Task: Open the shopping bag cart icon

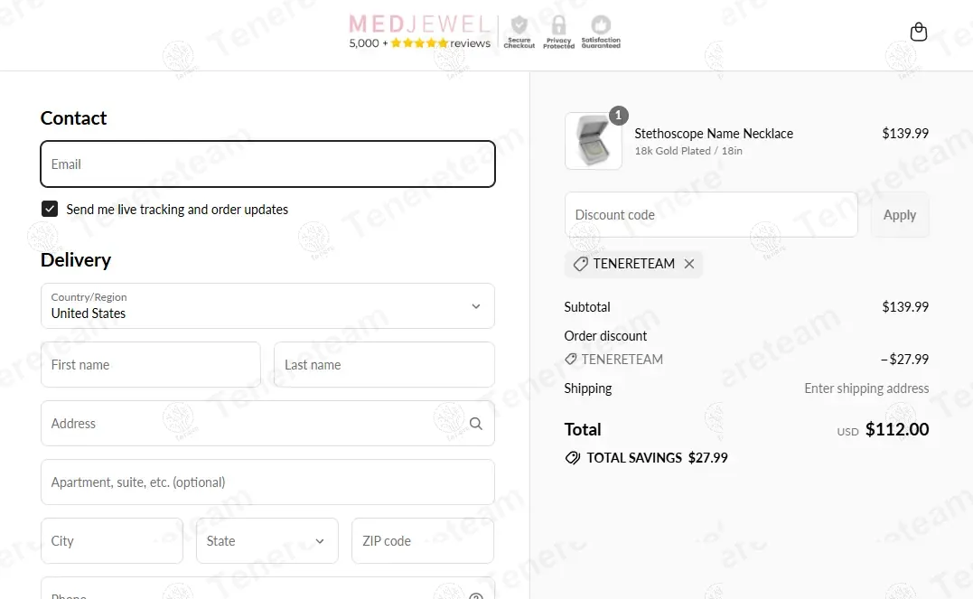Action: 919,32
